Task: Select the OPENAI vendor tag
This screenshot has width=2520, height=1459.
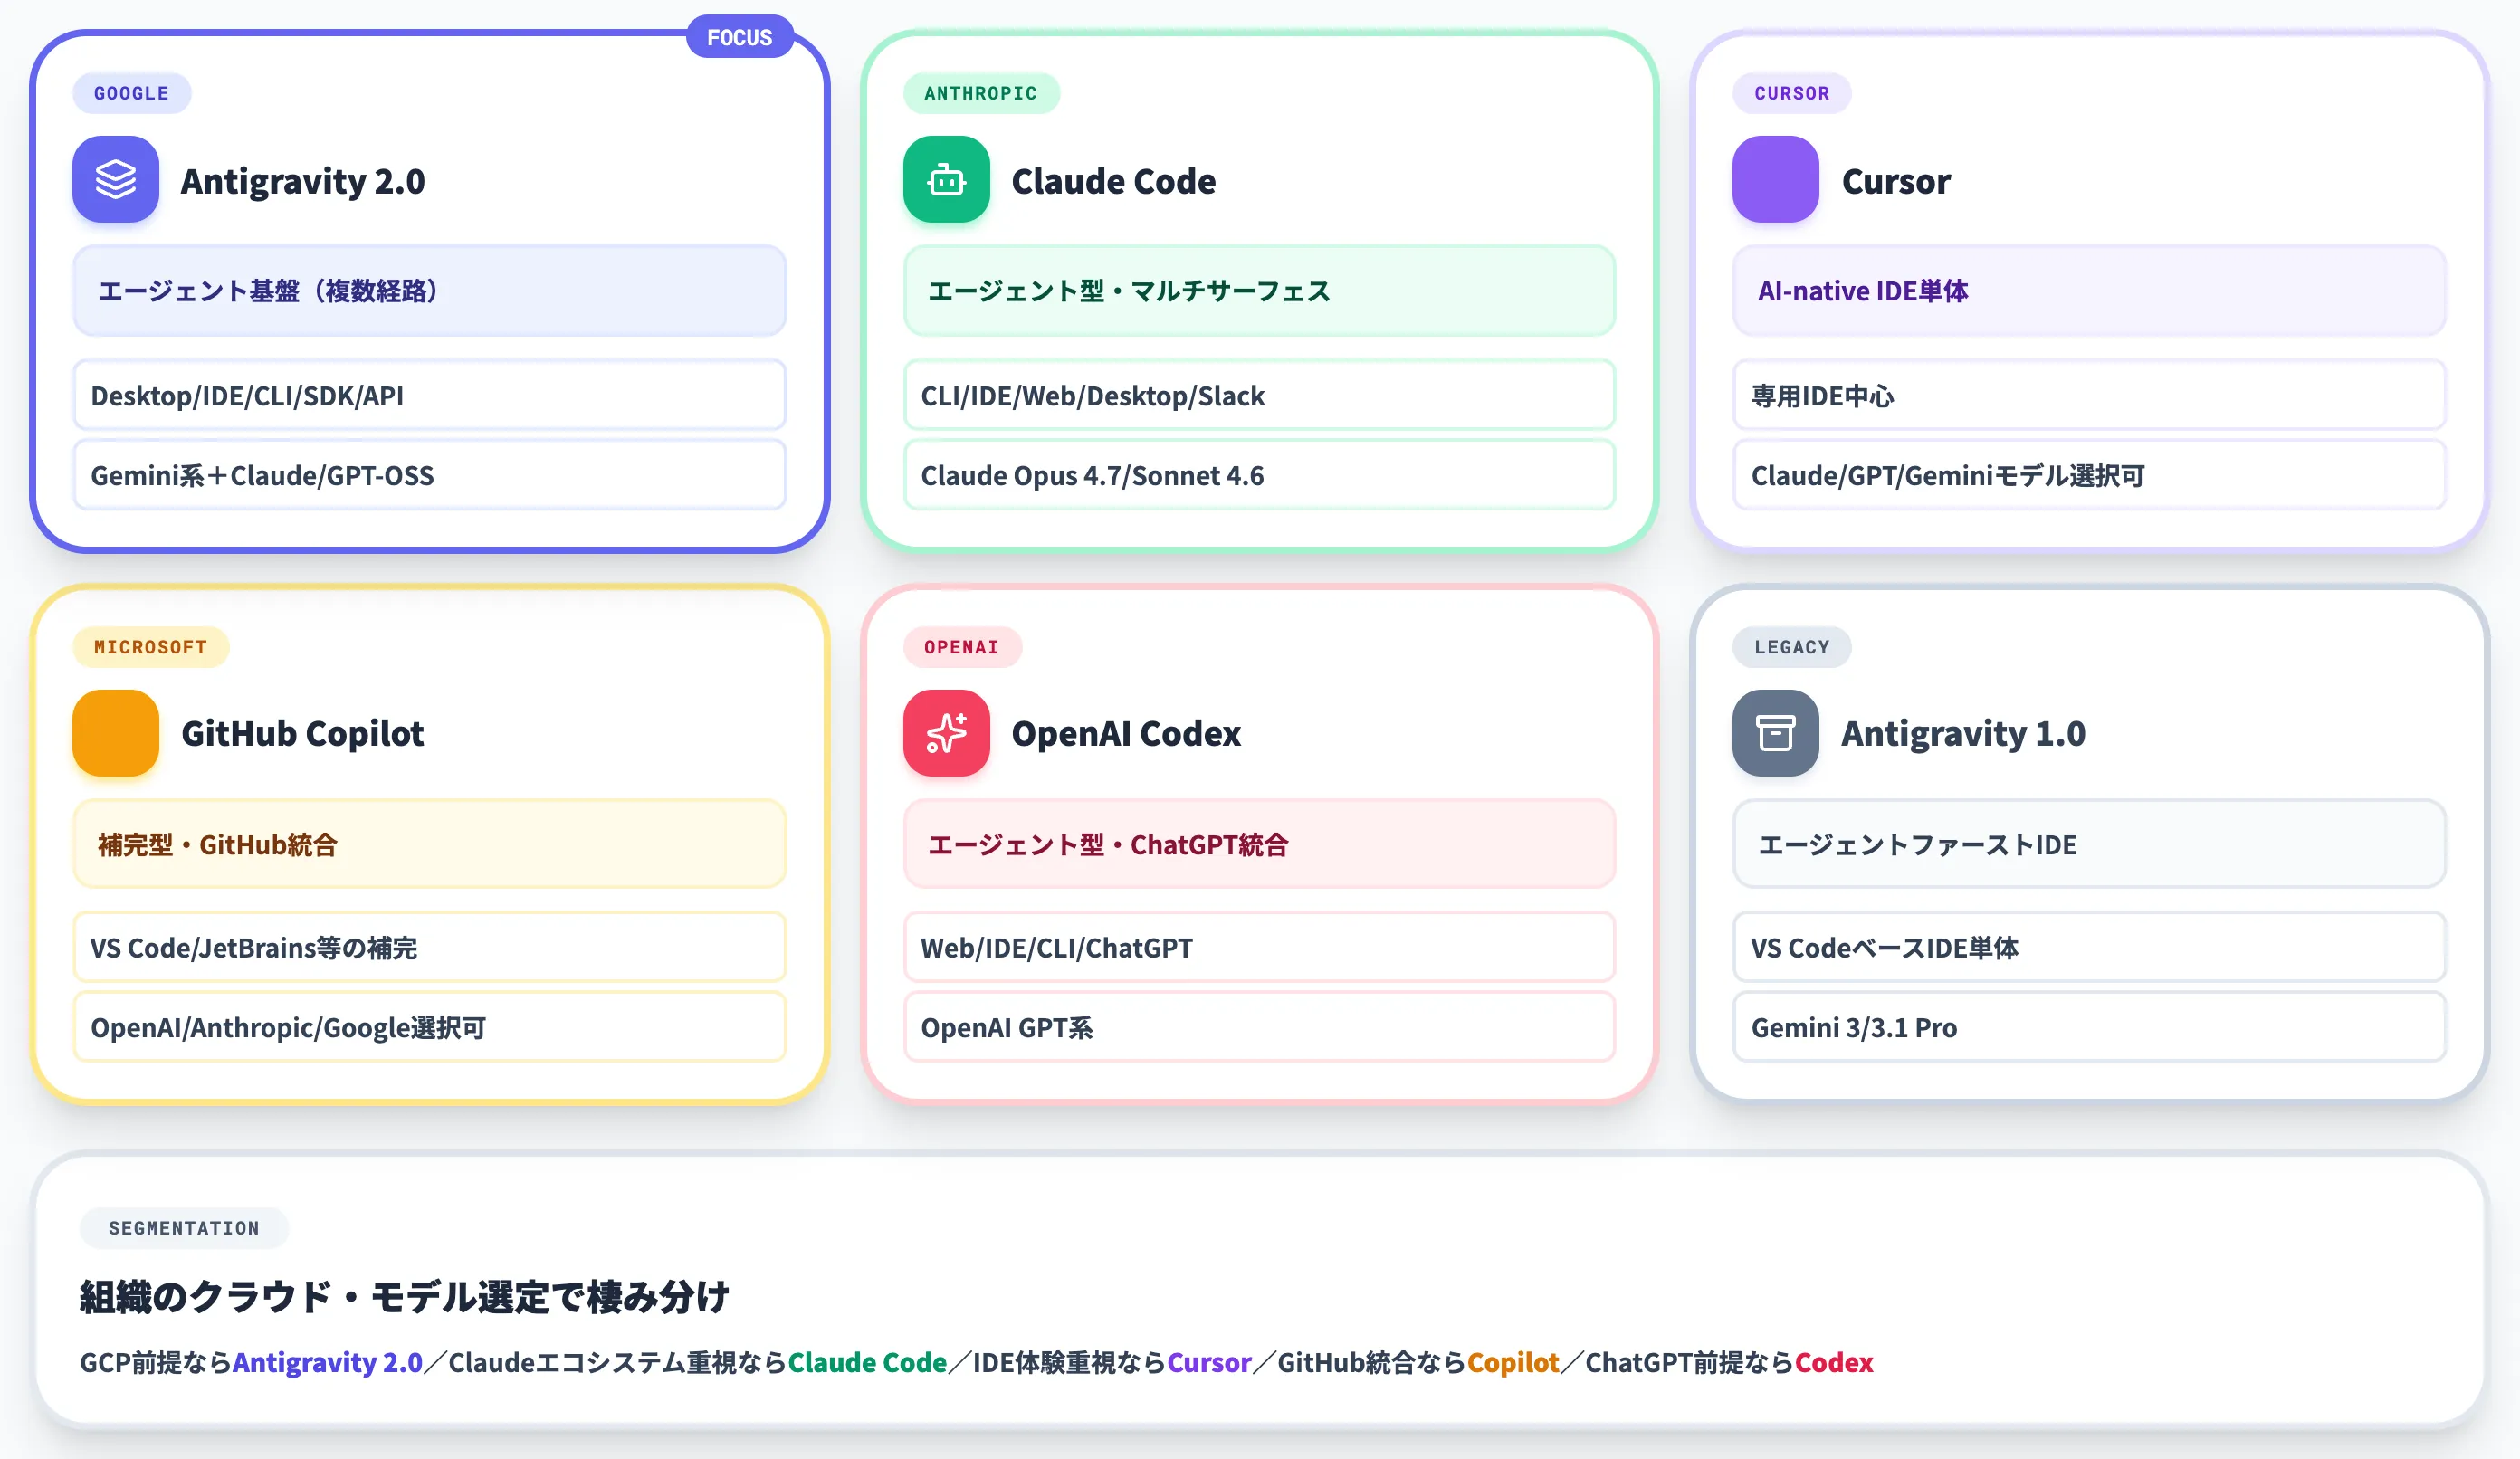Action: pos(962,647)
